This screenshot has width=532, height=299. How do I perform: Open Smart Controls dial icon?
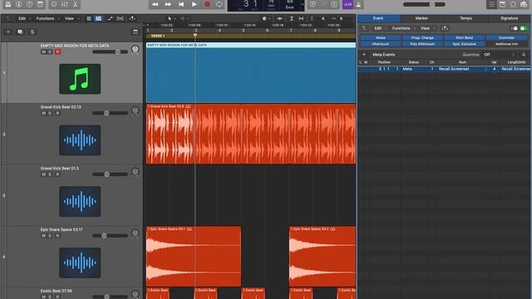tap(54, 4)
